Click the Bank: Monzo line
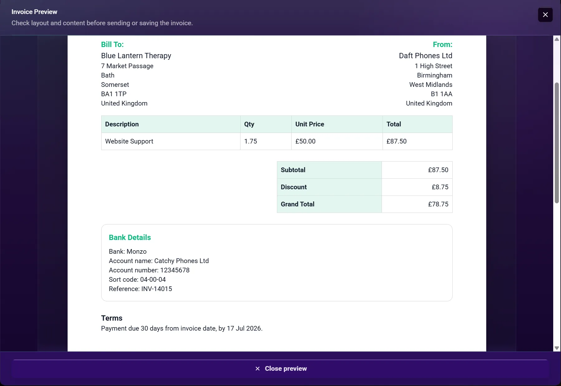 coord(128,252)
